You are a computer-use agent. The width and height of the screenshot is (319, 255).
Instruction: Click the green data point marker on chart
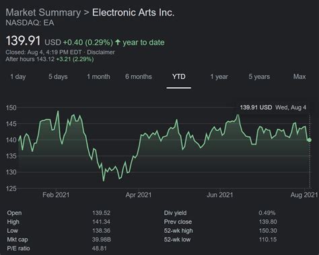310,140
